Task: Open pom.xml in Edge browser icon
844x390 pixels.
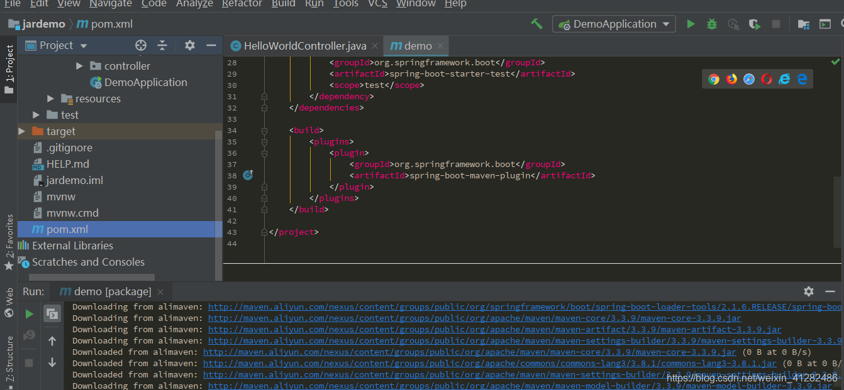Action: click(802, 79)
